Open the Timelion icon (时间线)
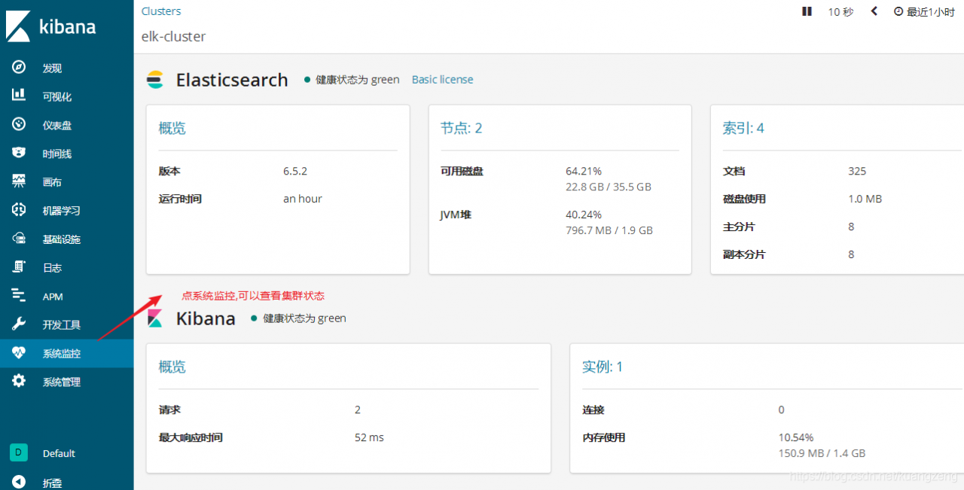Viewport: 964px width, 490px height. tap(19, 153)
